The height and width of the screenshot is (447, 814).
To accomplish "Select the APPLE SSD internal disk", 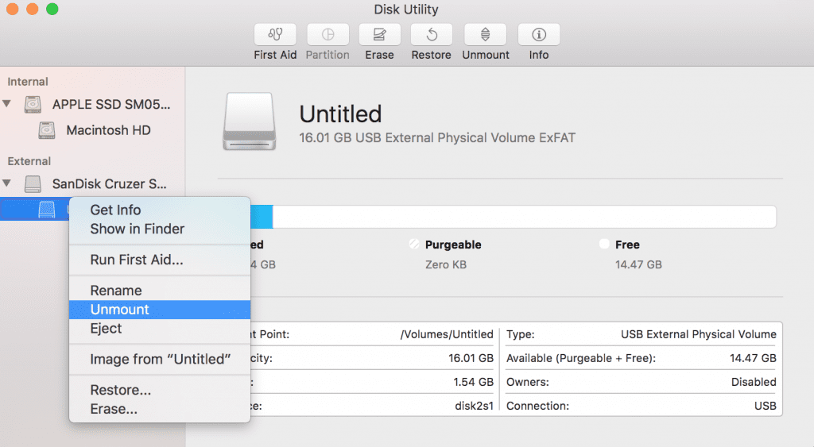I will point(110,104).
